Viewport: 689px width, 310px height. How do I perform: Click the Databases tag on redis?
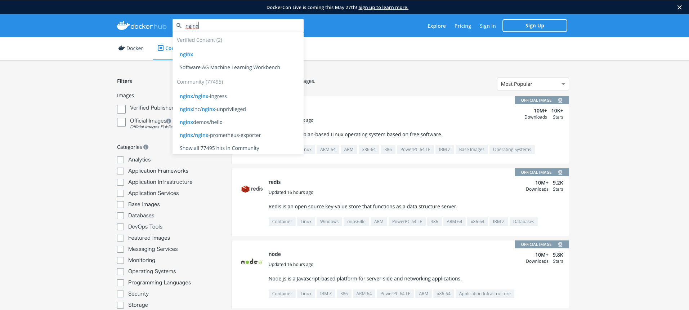[x=523, y=222]
